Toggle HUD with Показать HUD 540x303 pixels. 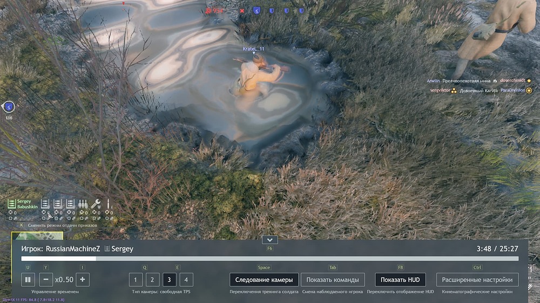(400, 280)
